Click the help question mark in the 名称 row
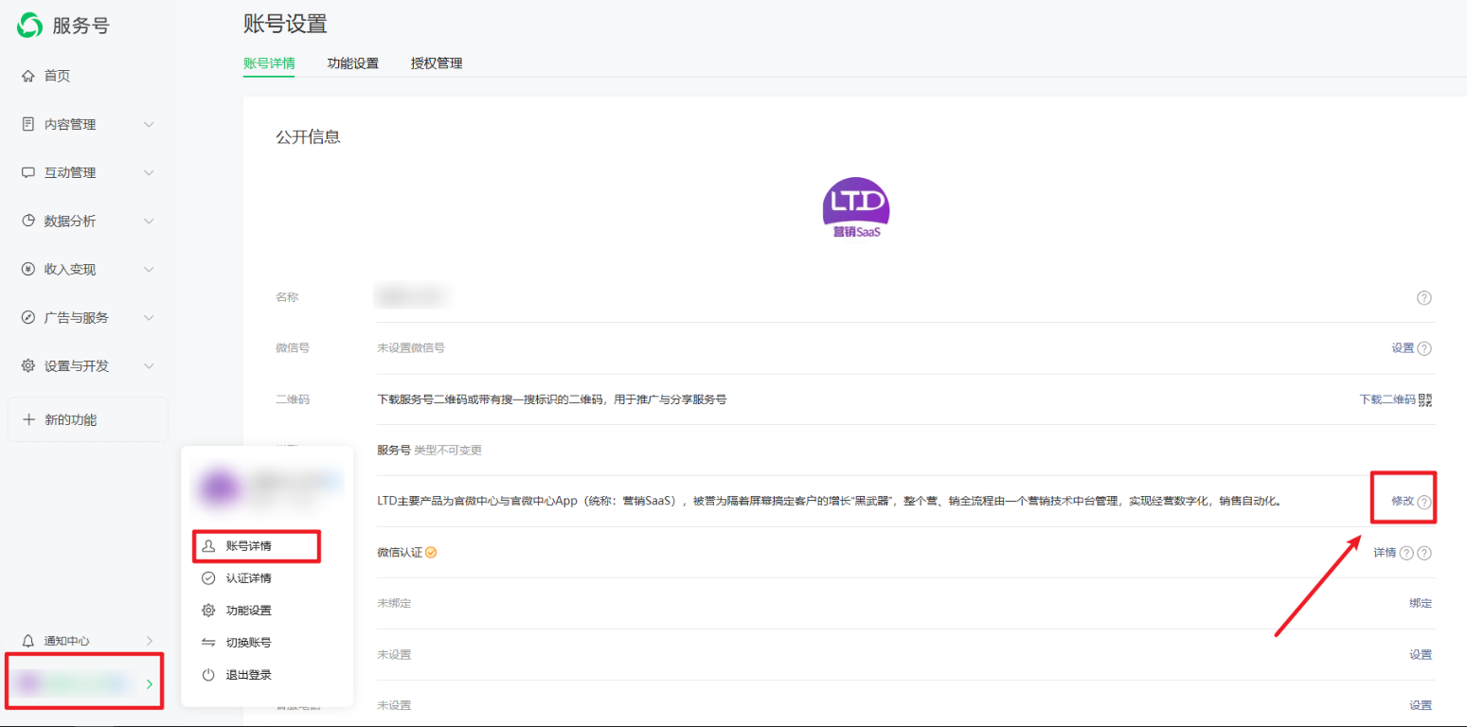1467x727 pixels. 1423,297
